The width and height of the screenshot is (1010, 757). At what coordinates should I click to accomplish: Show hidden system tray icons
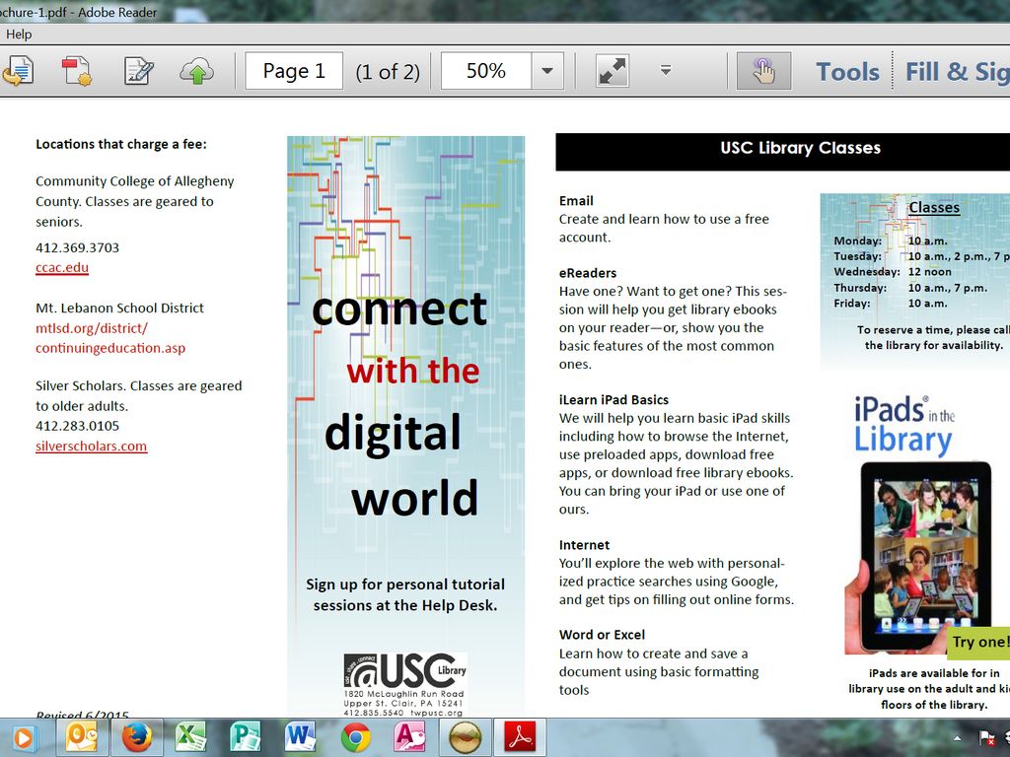(957, 738)
